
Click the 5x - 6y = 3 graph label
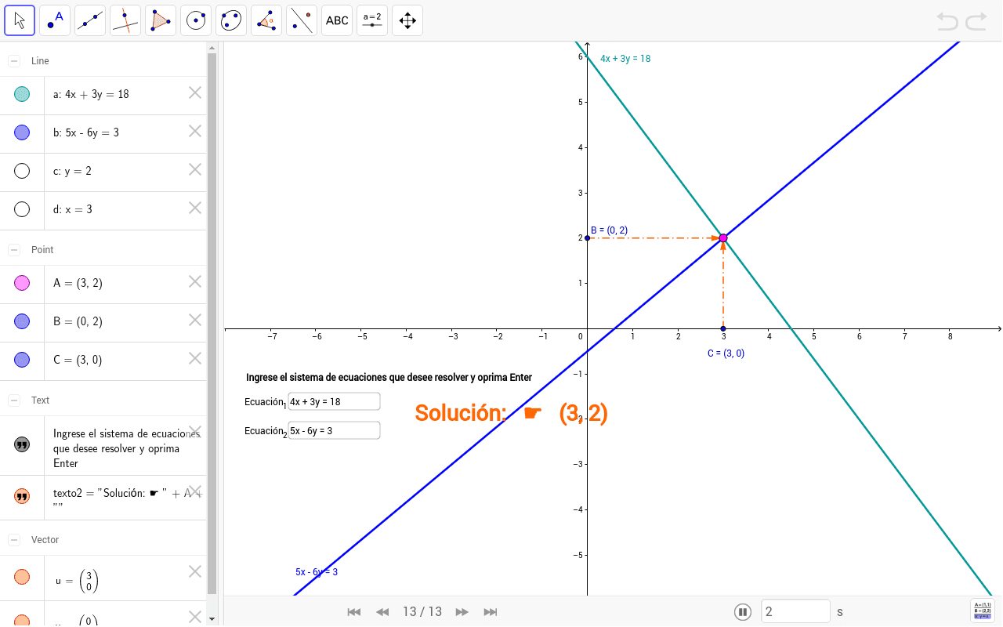coord(317,572)
